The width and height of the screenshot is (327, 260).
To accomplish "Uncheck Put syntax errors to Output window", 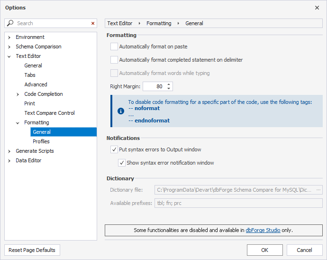I will click(x=114, y=149).
